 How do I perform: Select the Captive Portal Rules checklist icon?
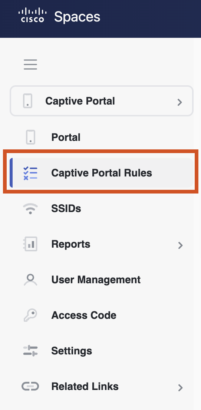30,173
